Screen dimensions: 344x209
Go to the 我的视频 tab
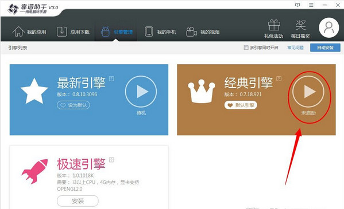point(203,32)
